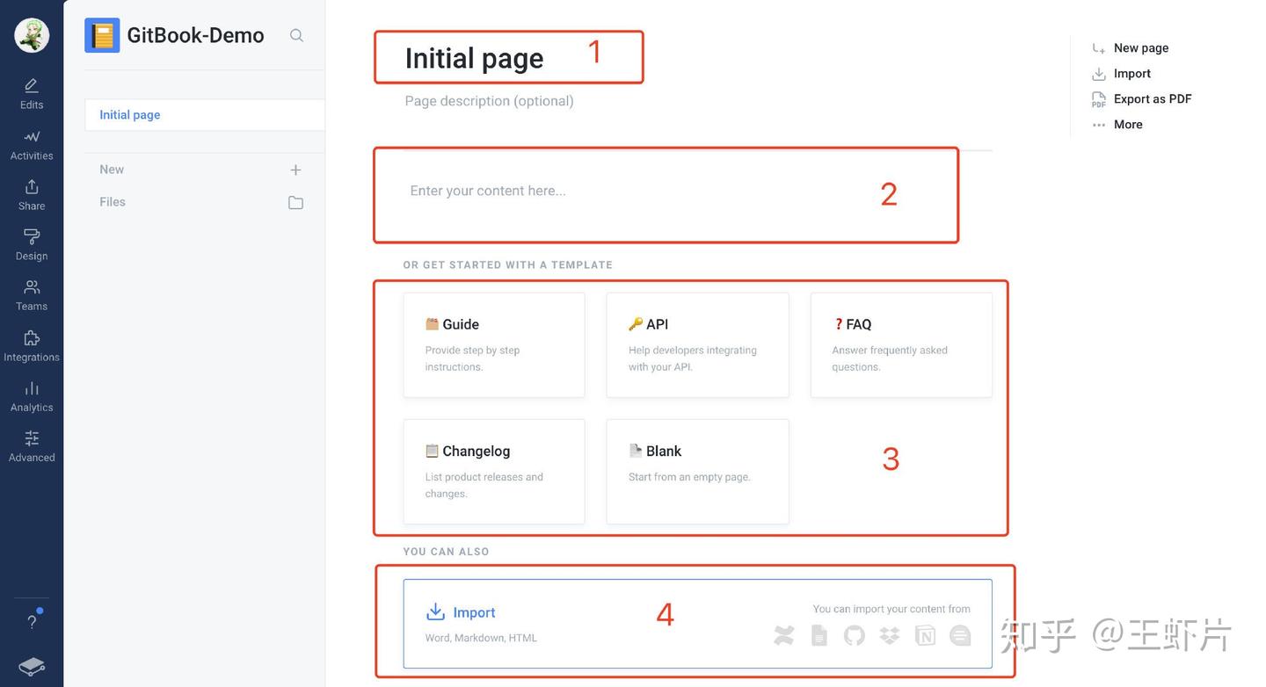The image size is (1266, 687).
Task: Click the Export as PDF option
Action: point(1153,97)
